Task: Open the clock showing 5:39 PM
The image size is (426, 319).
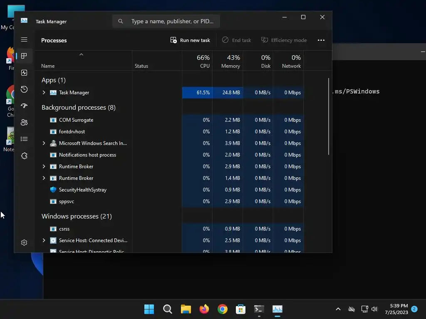Action: pos(396,309)
